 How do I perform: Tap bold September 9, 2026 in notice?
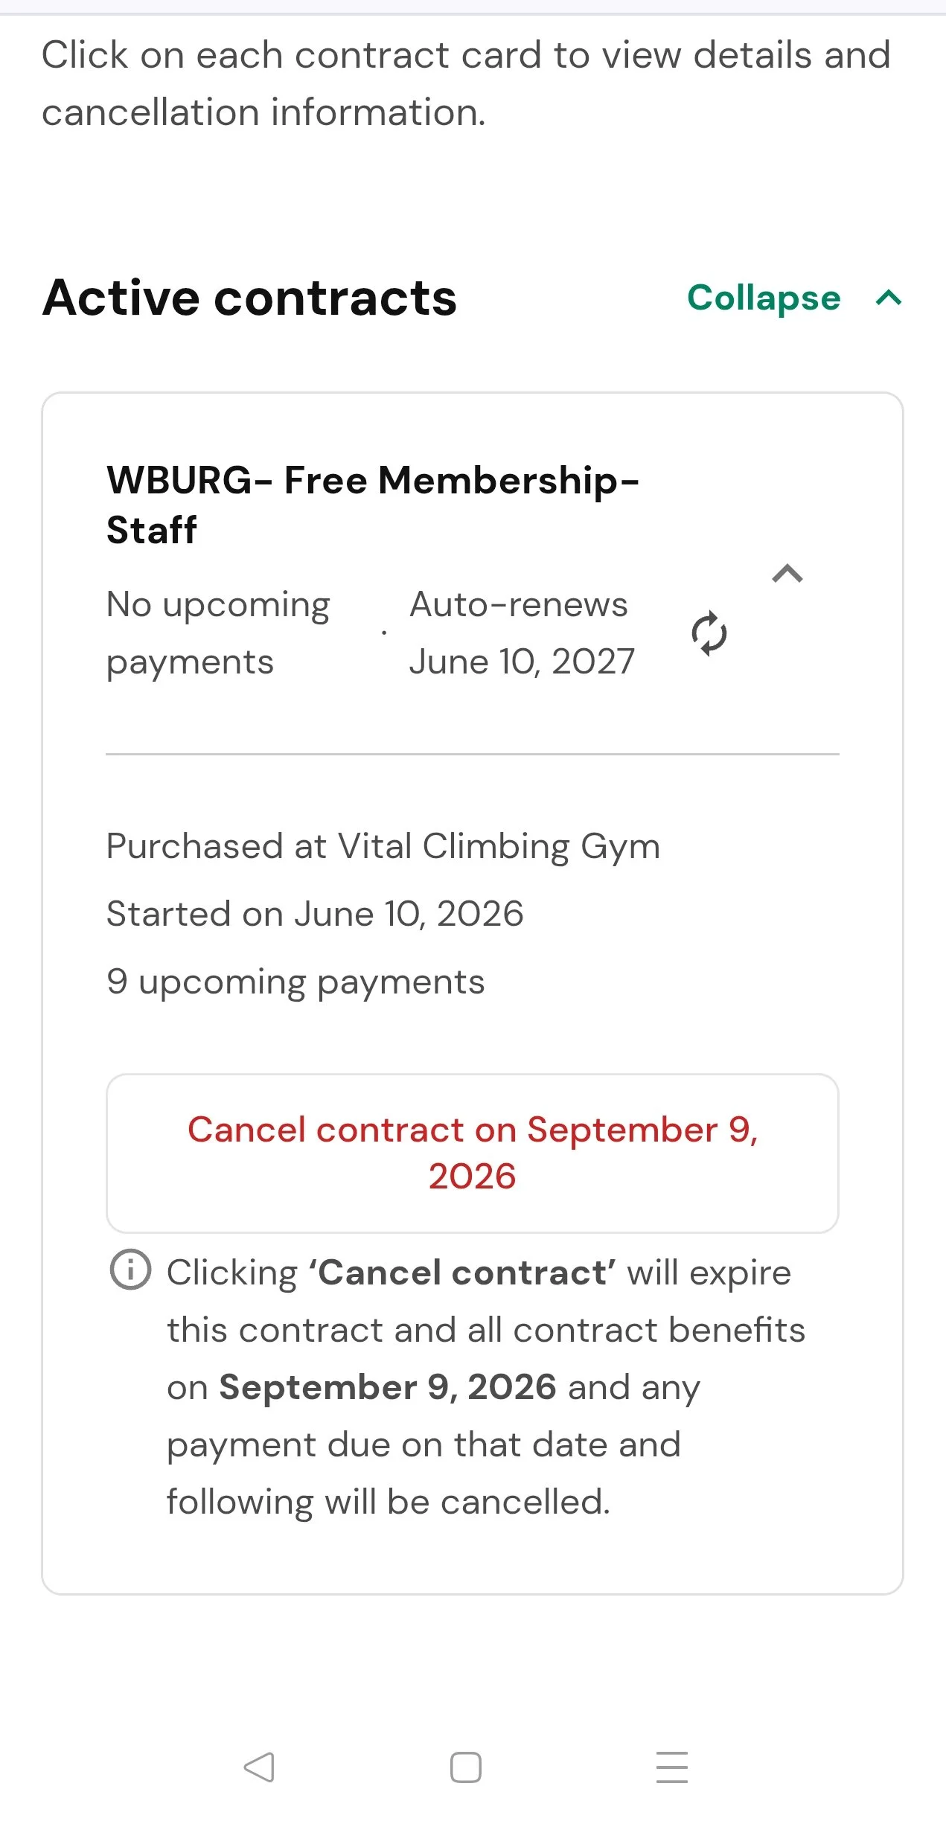[x=388, y=1387]
